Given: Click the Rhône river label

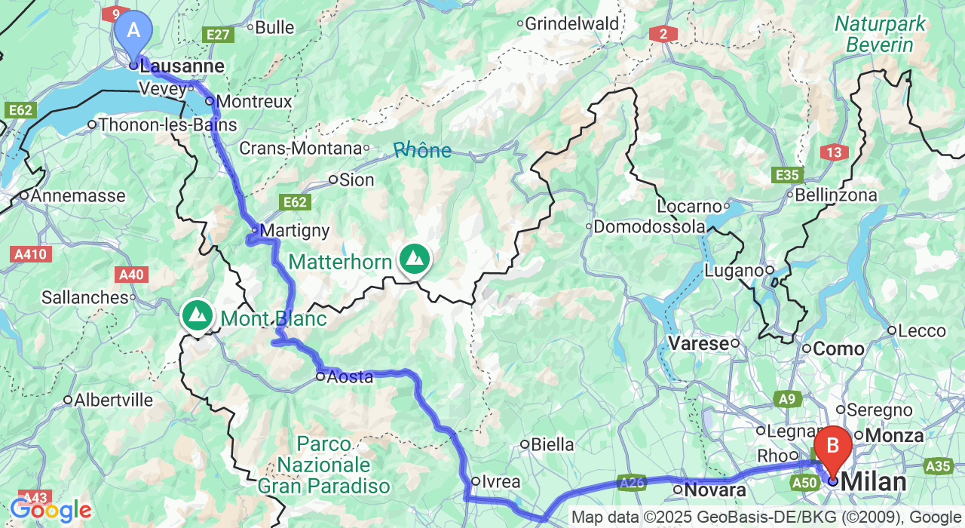Looking at the screenshot, I should [423, 150].
